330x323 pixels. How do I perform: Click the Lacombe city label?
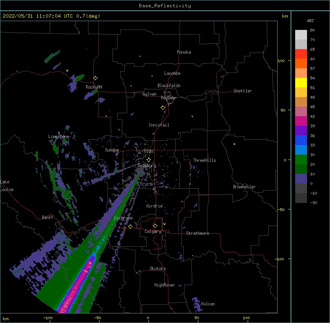coord(172,73)
